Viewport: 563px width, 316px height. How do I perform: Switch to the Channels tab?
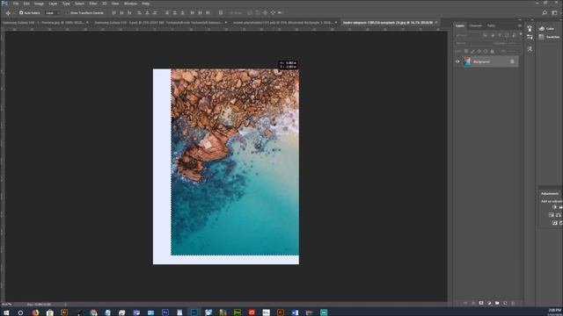(475, 25)
